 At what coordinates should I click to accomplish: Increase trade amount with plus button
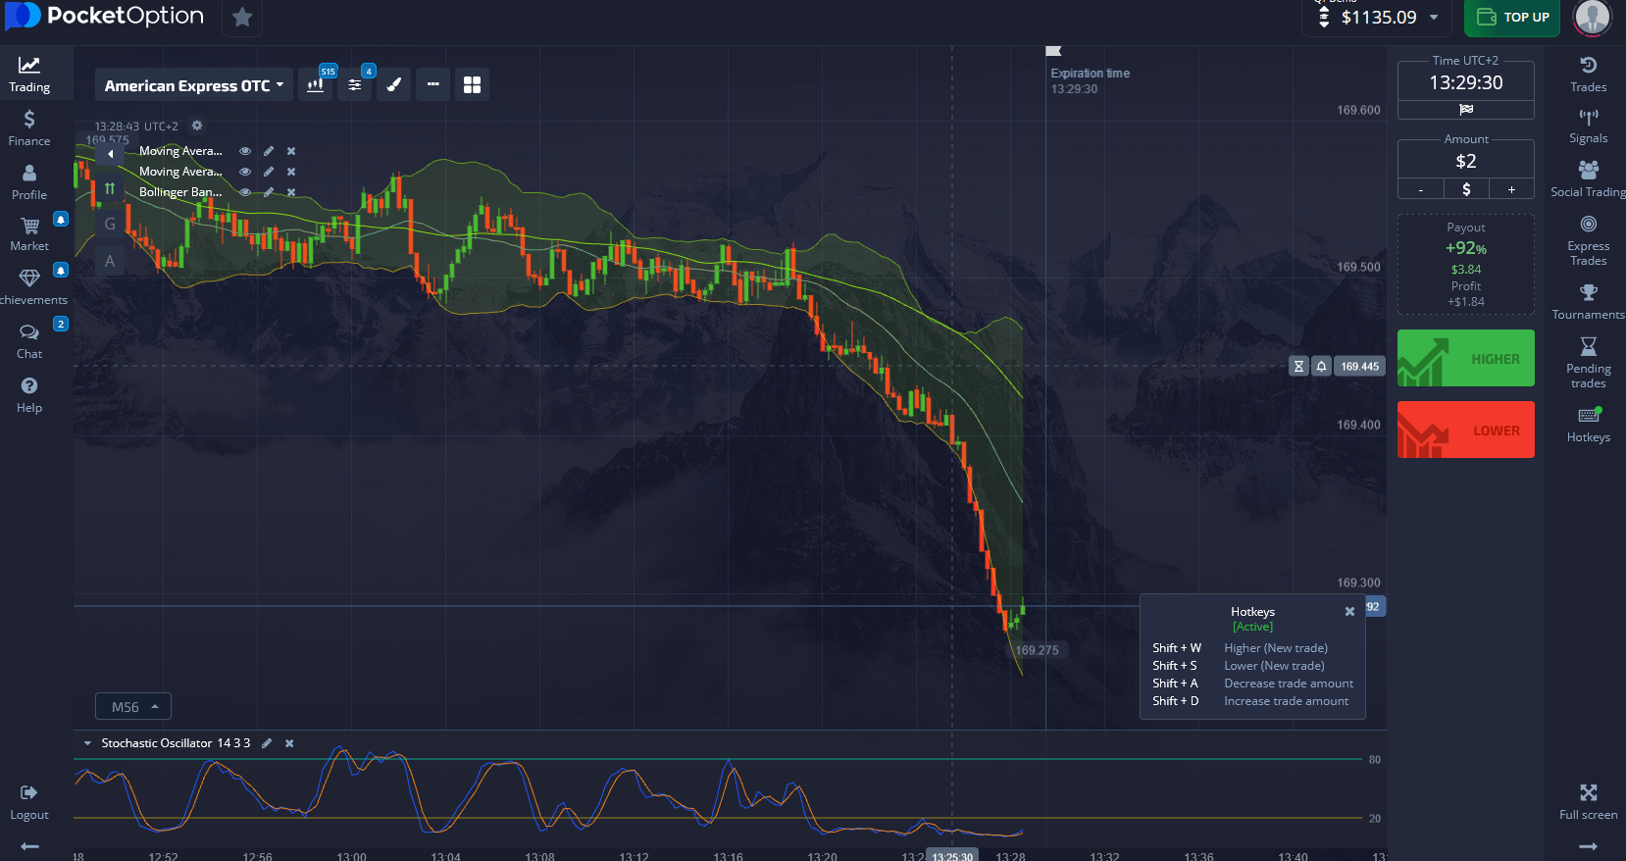1511,189
